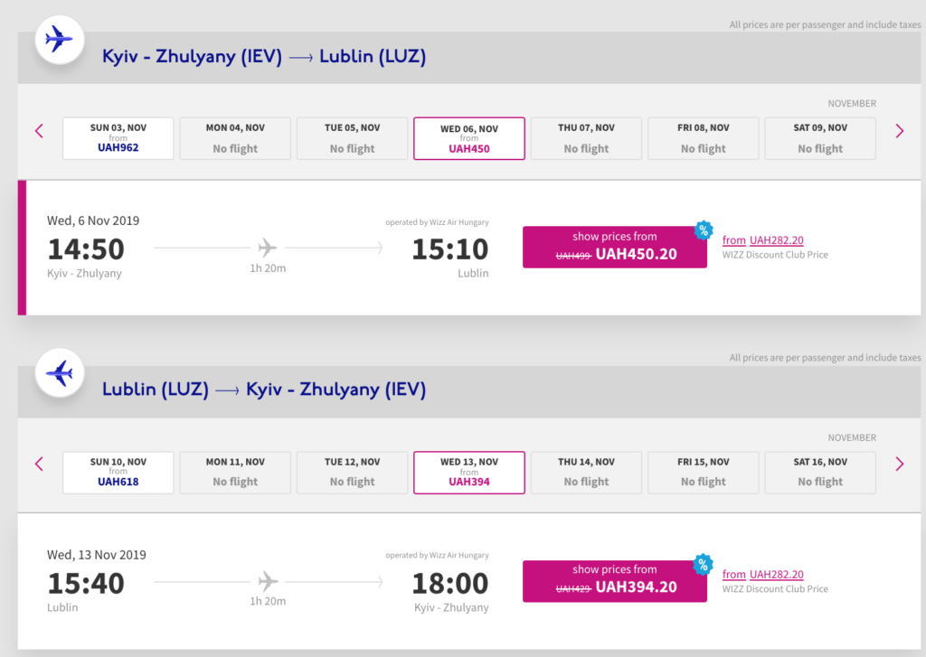926x657 pixels.
Task: Click the outbound flight airplane icon
Action: click(60, 39)
